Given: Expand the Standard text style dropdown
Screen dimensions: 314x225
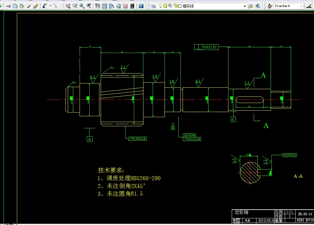Looking at the screenshot, I should pyautogui.click(x=301, y=6).
